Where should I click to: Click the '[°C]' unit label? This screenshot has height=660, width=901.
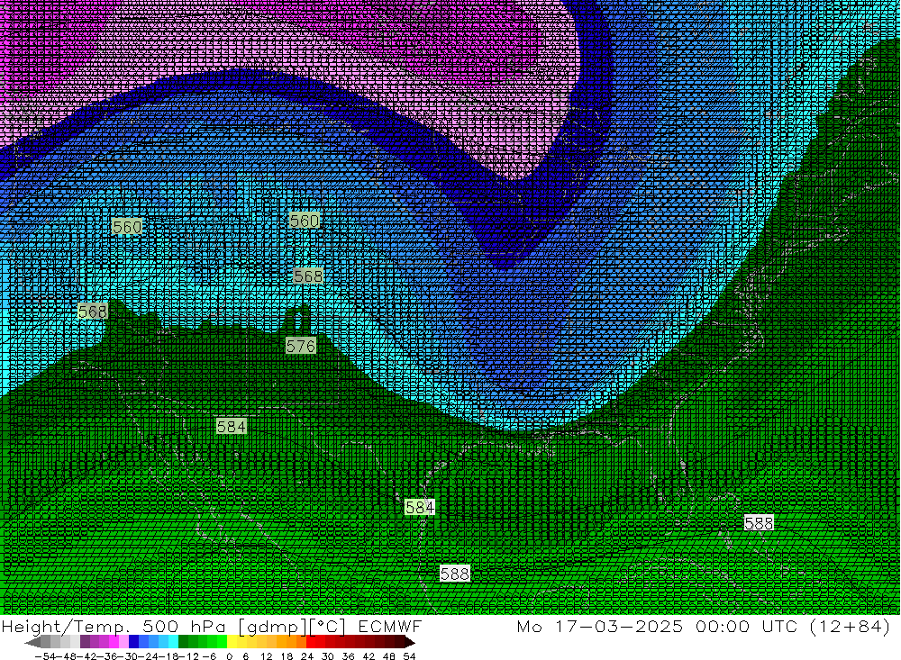pyautogui.click(x=328, y=626)
